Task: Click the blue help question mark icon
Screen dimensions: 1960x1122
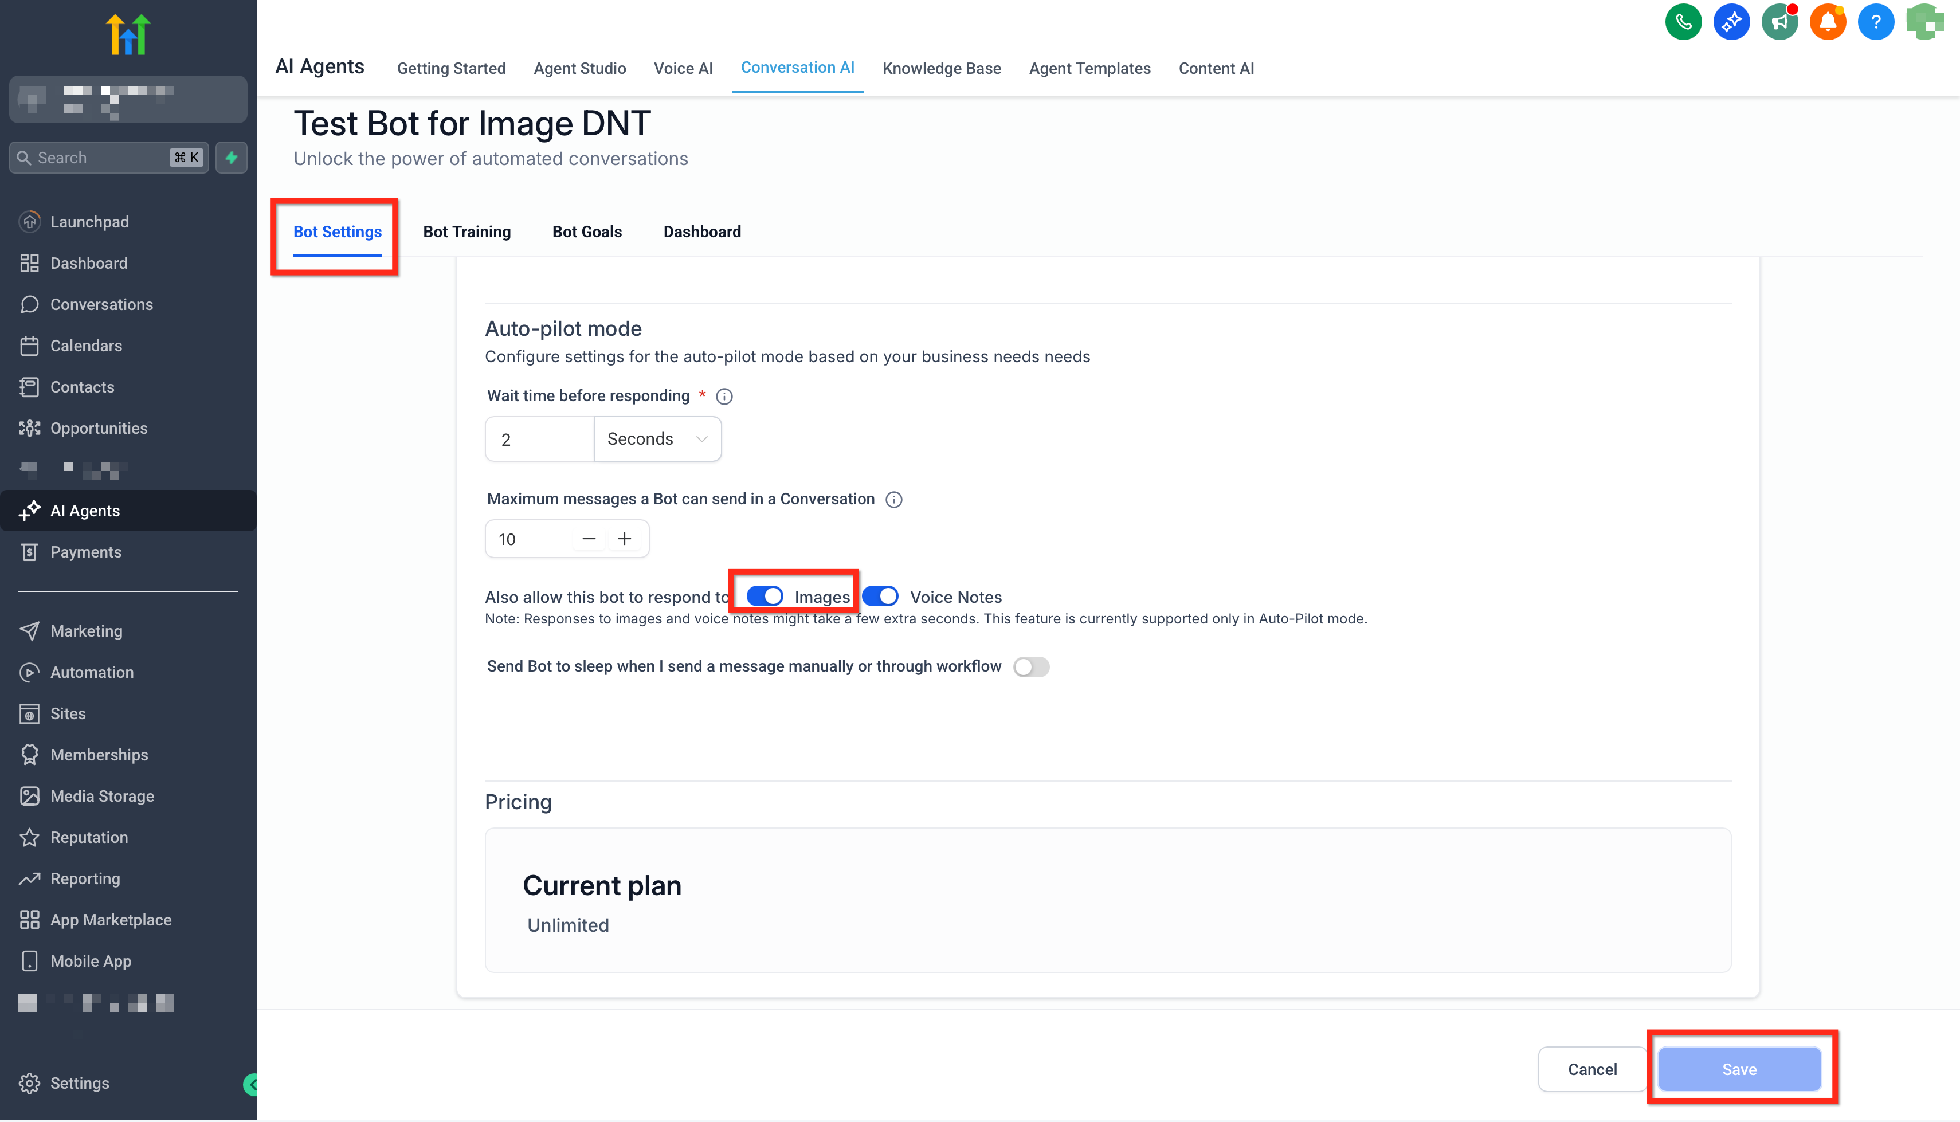Action: coord(1875,22)
